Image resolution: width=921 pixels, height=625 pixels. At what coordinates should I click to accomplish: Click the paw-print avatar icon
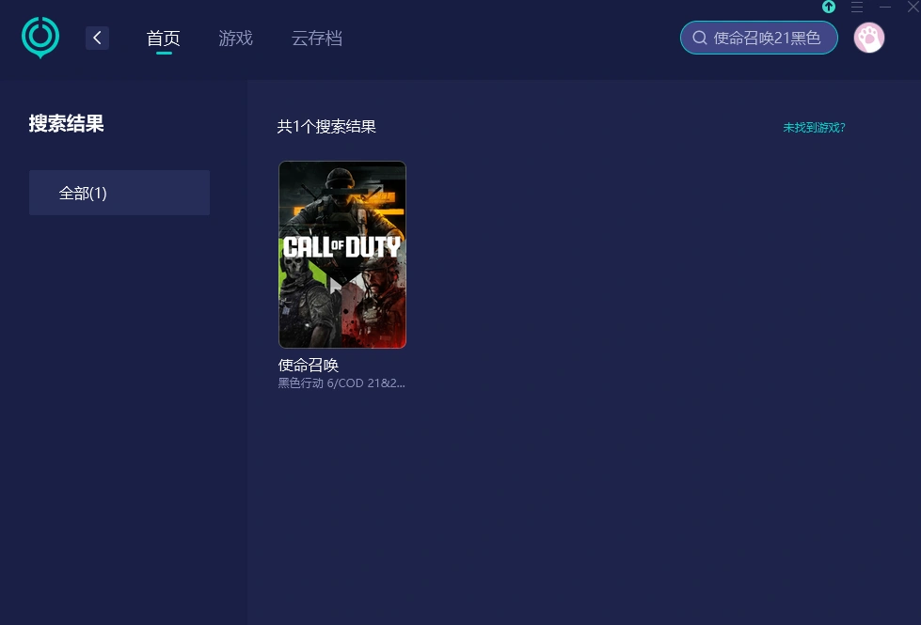point(868,38)
